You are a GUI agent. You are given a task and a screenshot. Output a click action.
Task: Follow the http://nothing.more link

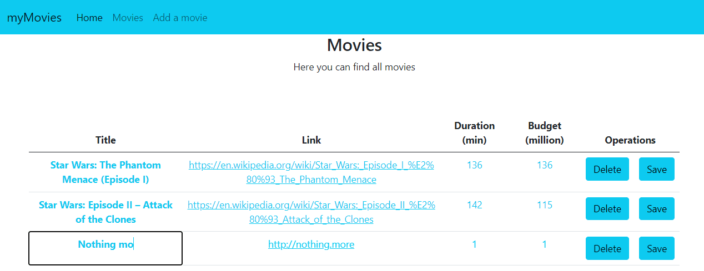[x=311, y=244]
